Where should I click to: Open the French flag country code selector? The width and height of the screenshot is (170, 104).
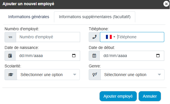[110, 37]
